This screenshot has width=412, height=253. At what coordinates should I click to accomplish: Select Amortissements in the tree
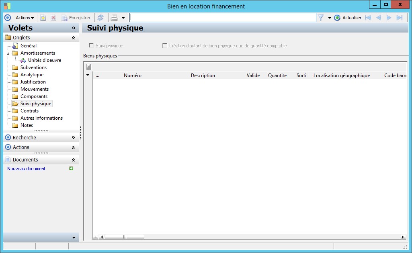pyautogui.click(x=38, y=53)
